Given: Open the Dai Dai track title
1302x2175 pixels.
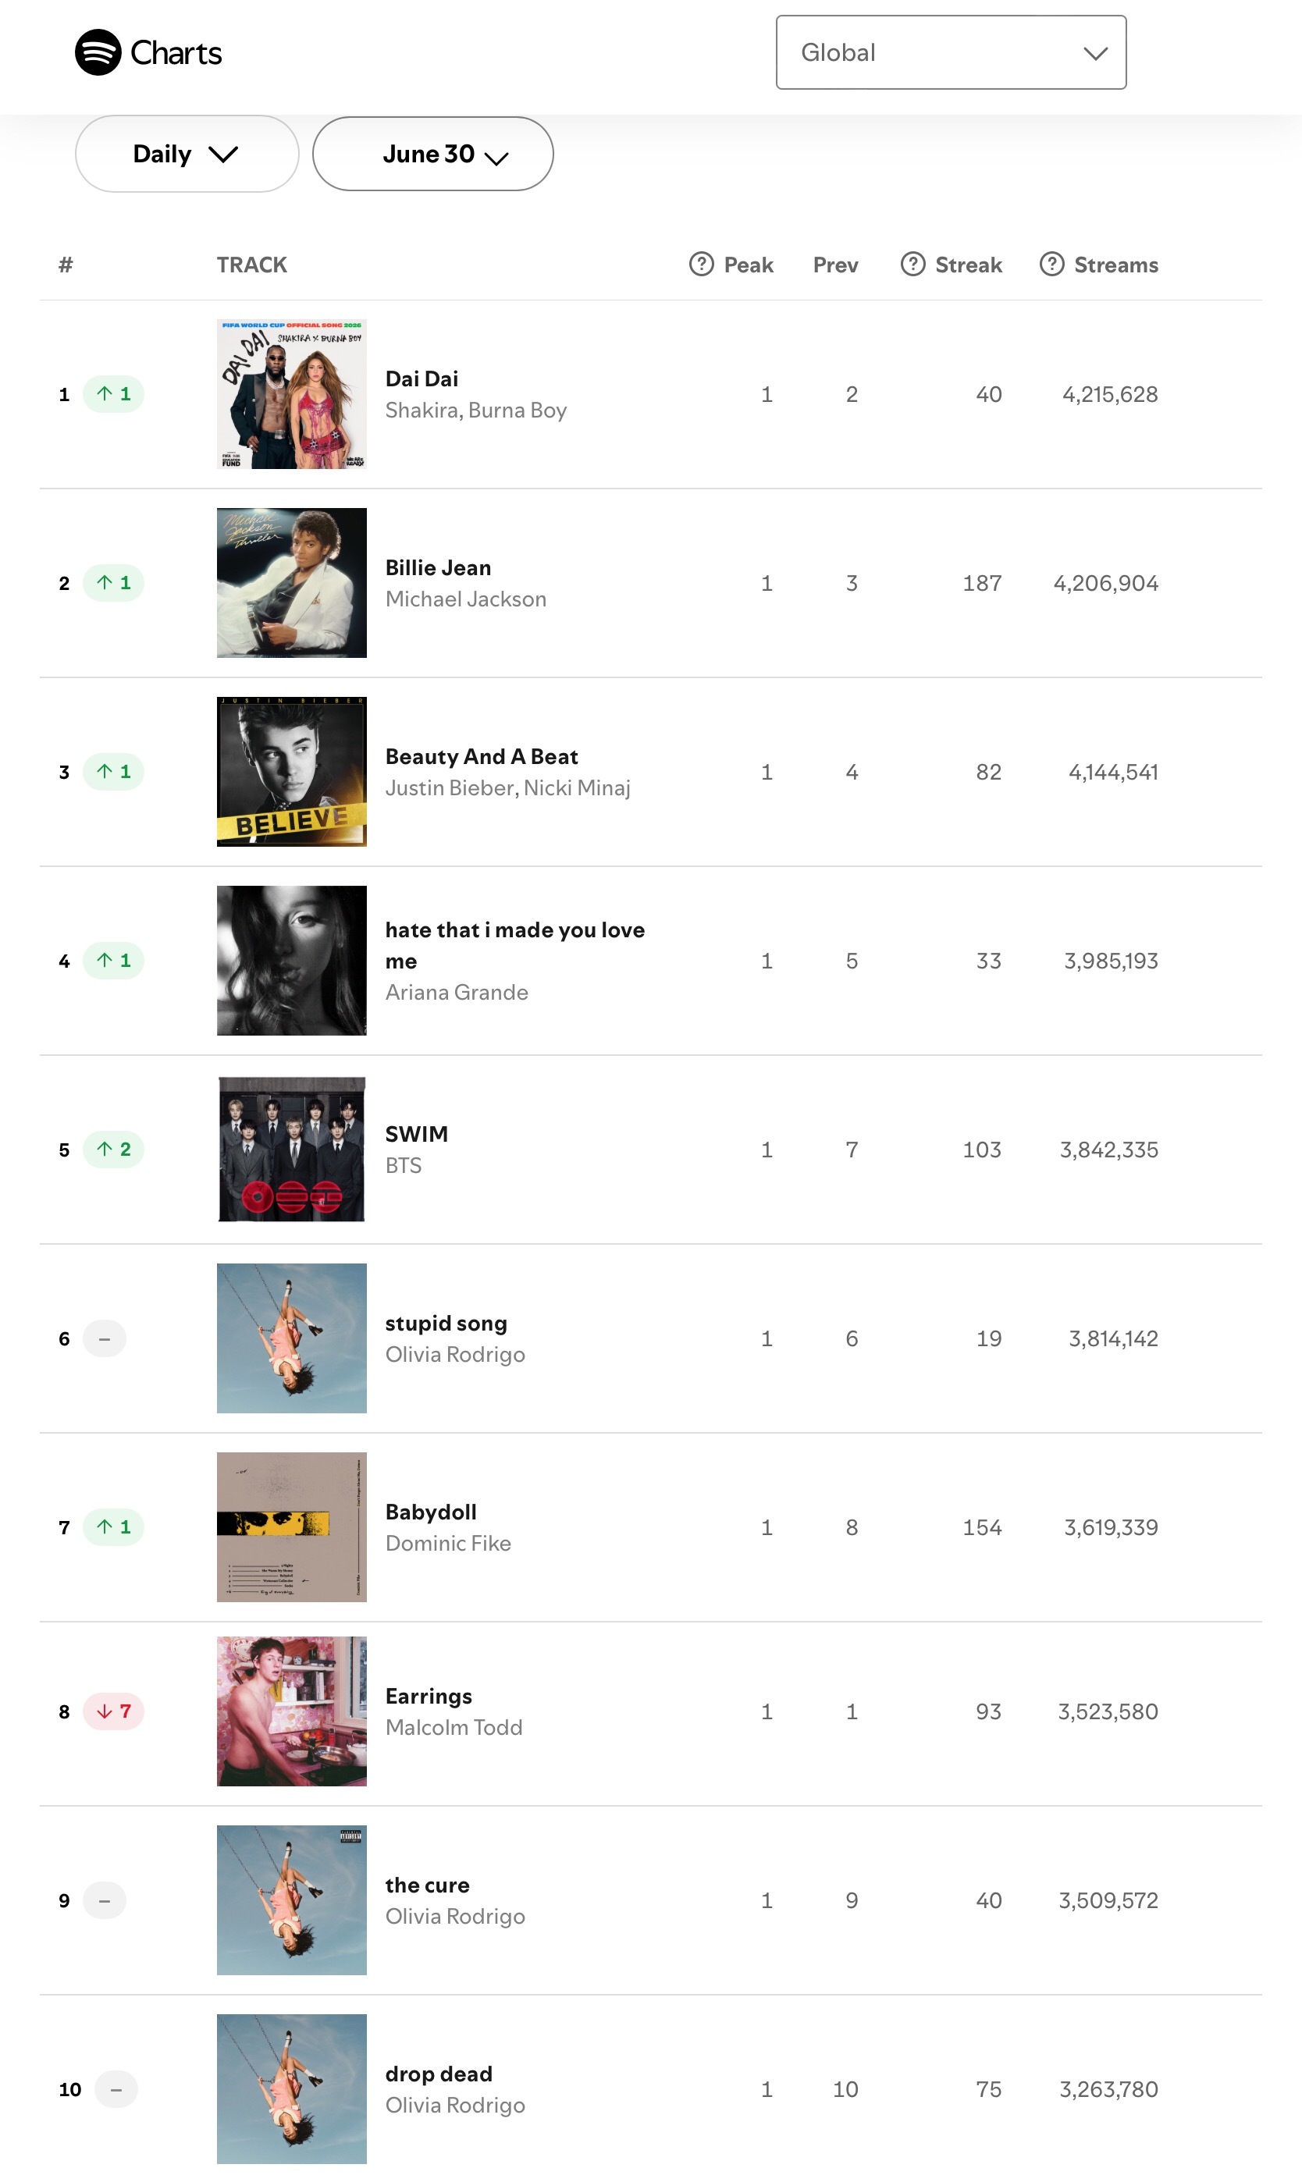Looking at the screenshot, I should pyautogui.click(x=422, y=378).
